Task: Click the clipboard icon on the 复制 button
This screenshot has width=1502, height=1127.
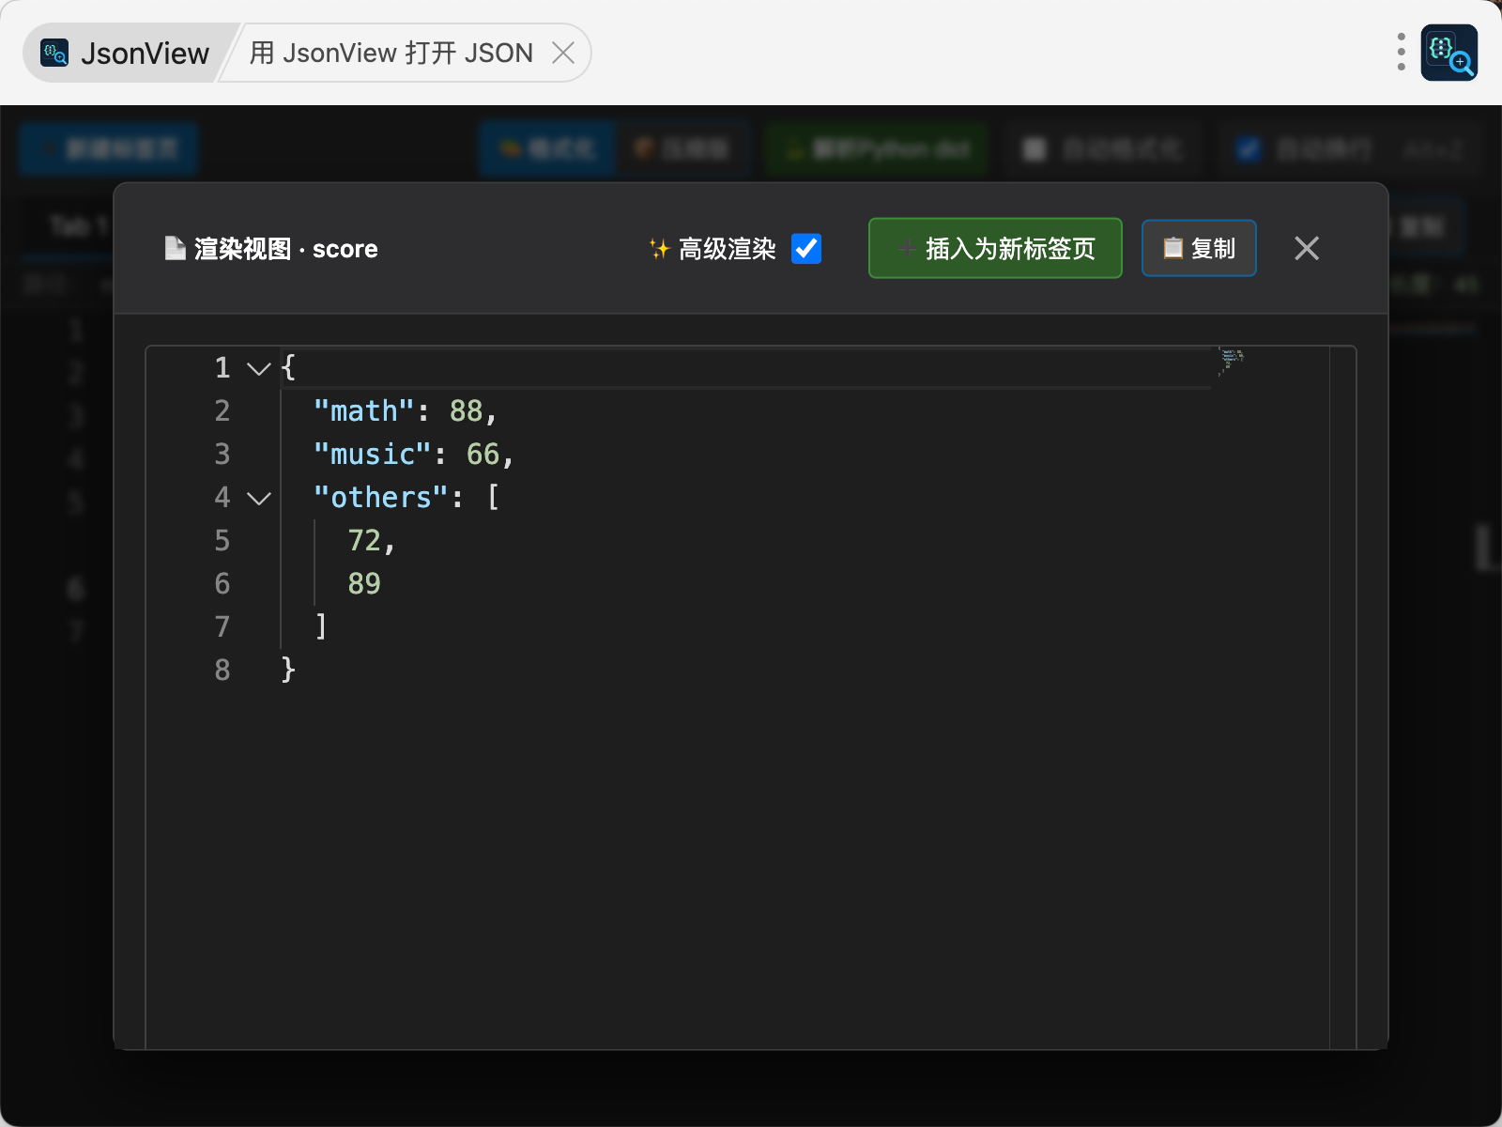Action: [x=1172, y=249]
